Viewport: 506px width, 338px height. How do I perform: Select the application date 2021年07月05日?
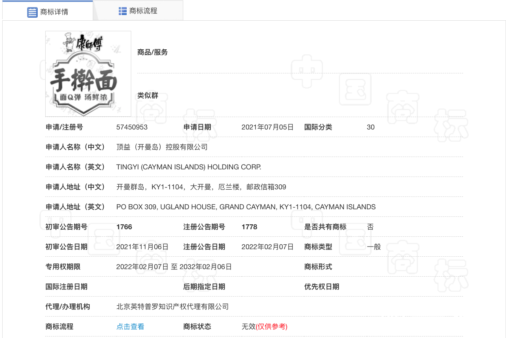click(x=267, y=127)
